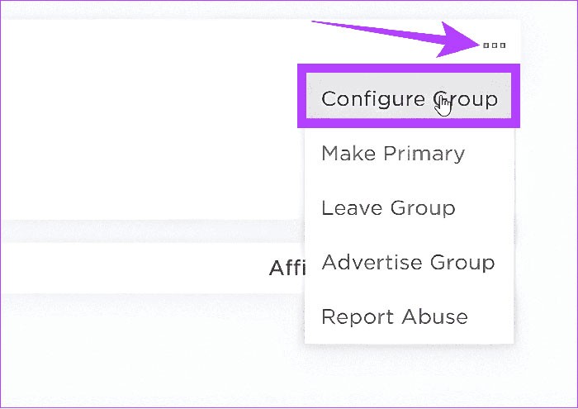Advertise this group from the menu
This screenshot has height=409, width=578.
[x=408, y=263]
